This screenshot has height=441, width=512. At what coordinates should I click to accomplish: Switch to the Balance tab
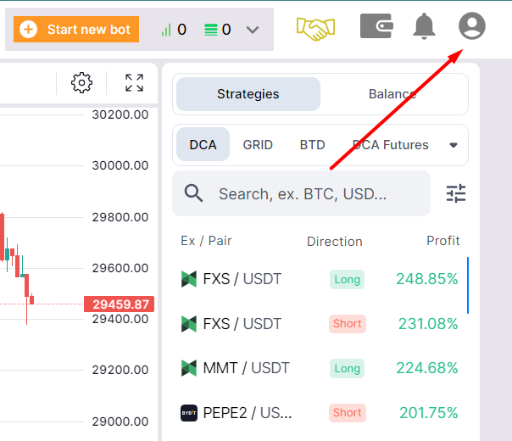point(392,94)
